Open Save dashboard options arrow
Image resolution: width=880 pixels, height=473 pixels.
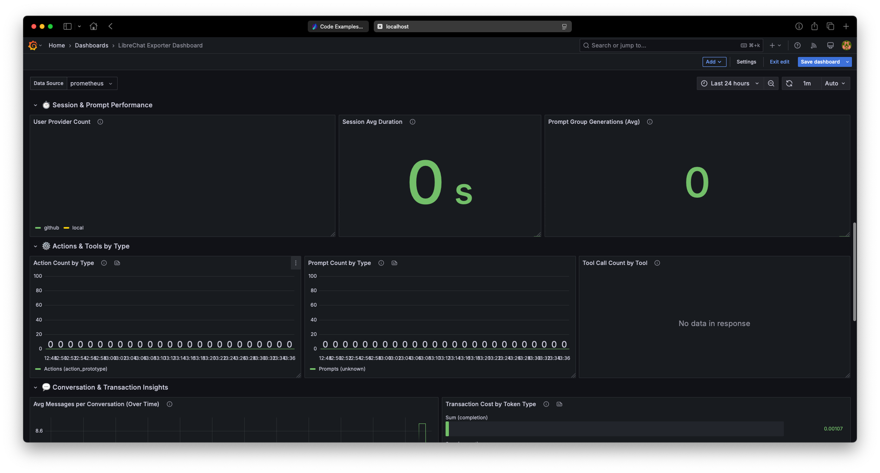point(847,62)
